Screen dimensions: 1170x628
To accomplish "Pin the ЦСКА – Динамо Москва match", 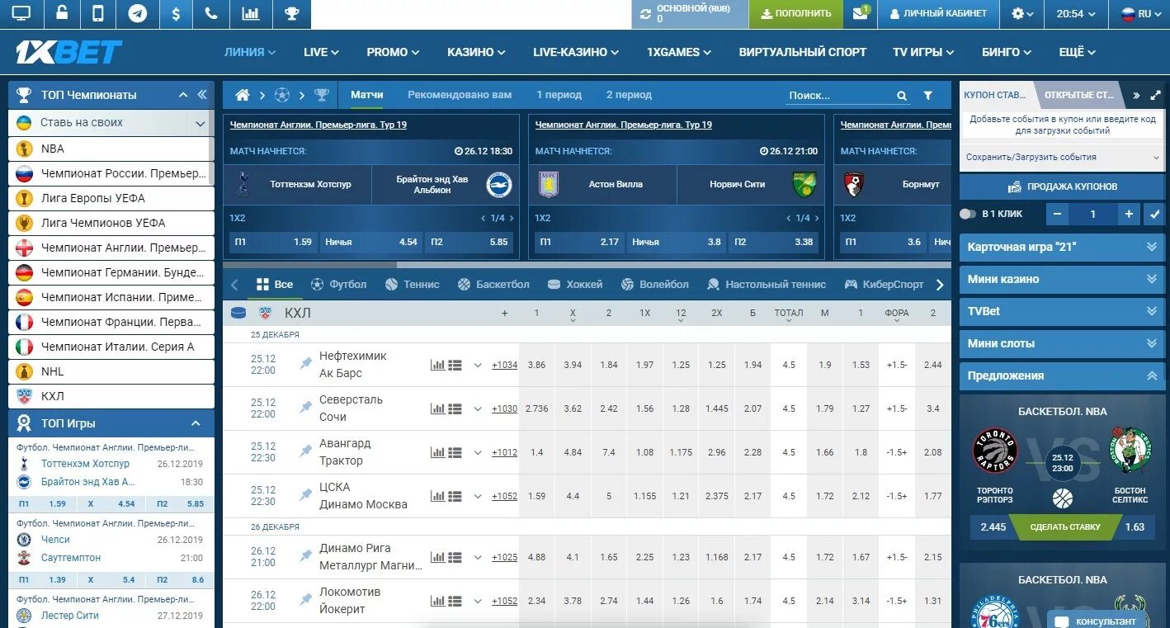I will pos(306,495).
